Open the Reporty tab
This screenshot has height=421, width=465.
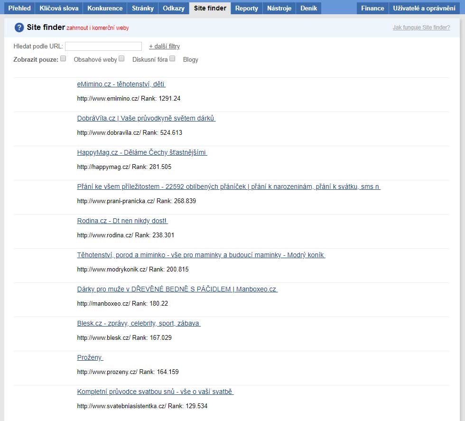(246, 8)
